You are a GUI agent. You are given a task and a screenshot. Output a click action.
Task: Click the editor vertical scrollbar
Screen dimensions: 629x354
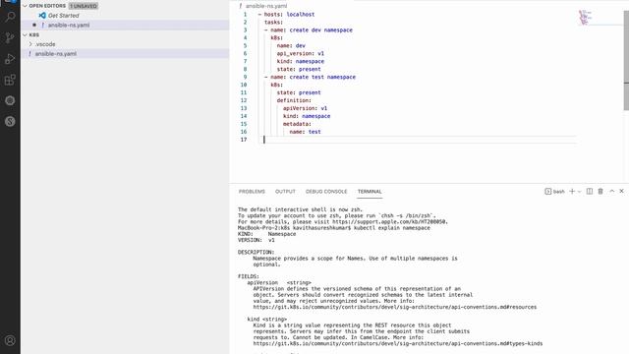pos(626,60)
